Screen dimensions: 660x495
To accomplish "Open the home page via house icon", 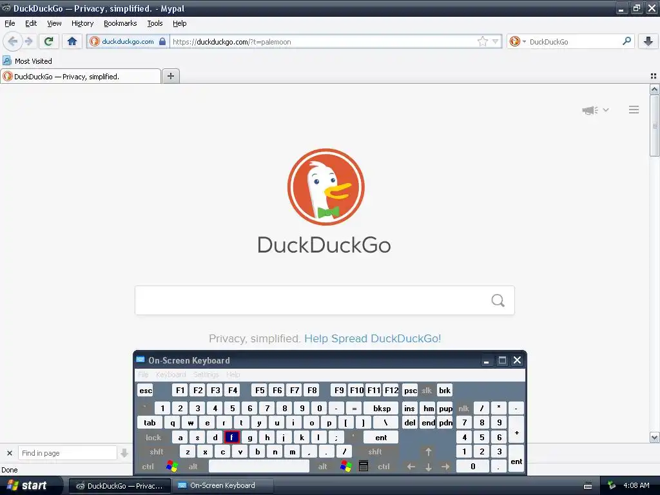I will pyautogui.click(x=72, y=41).
